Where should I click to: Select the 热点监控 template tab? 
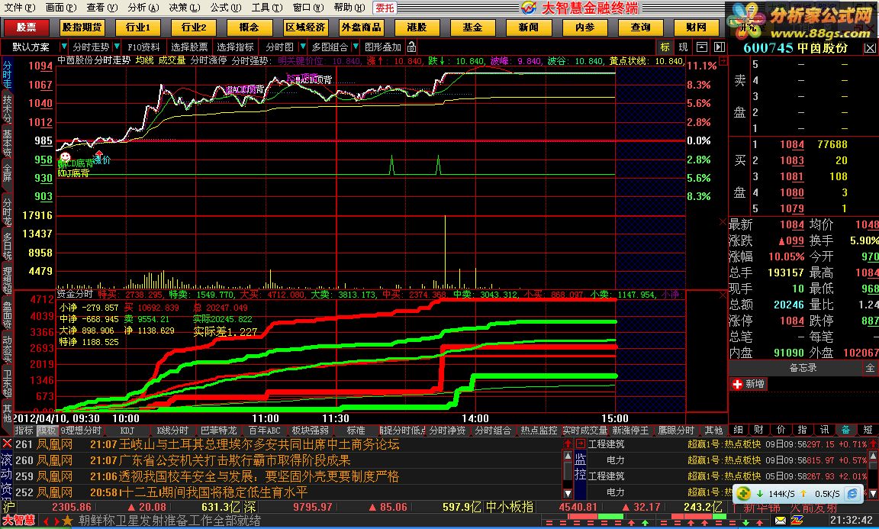pos(539,431)
